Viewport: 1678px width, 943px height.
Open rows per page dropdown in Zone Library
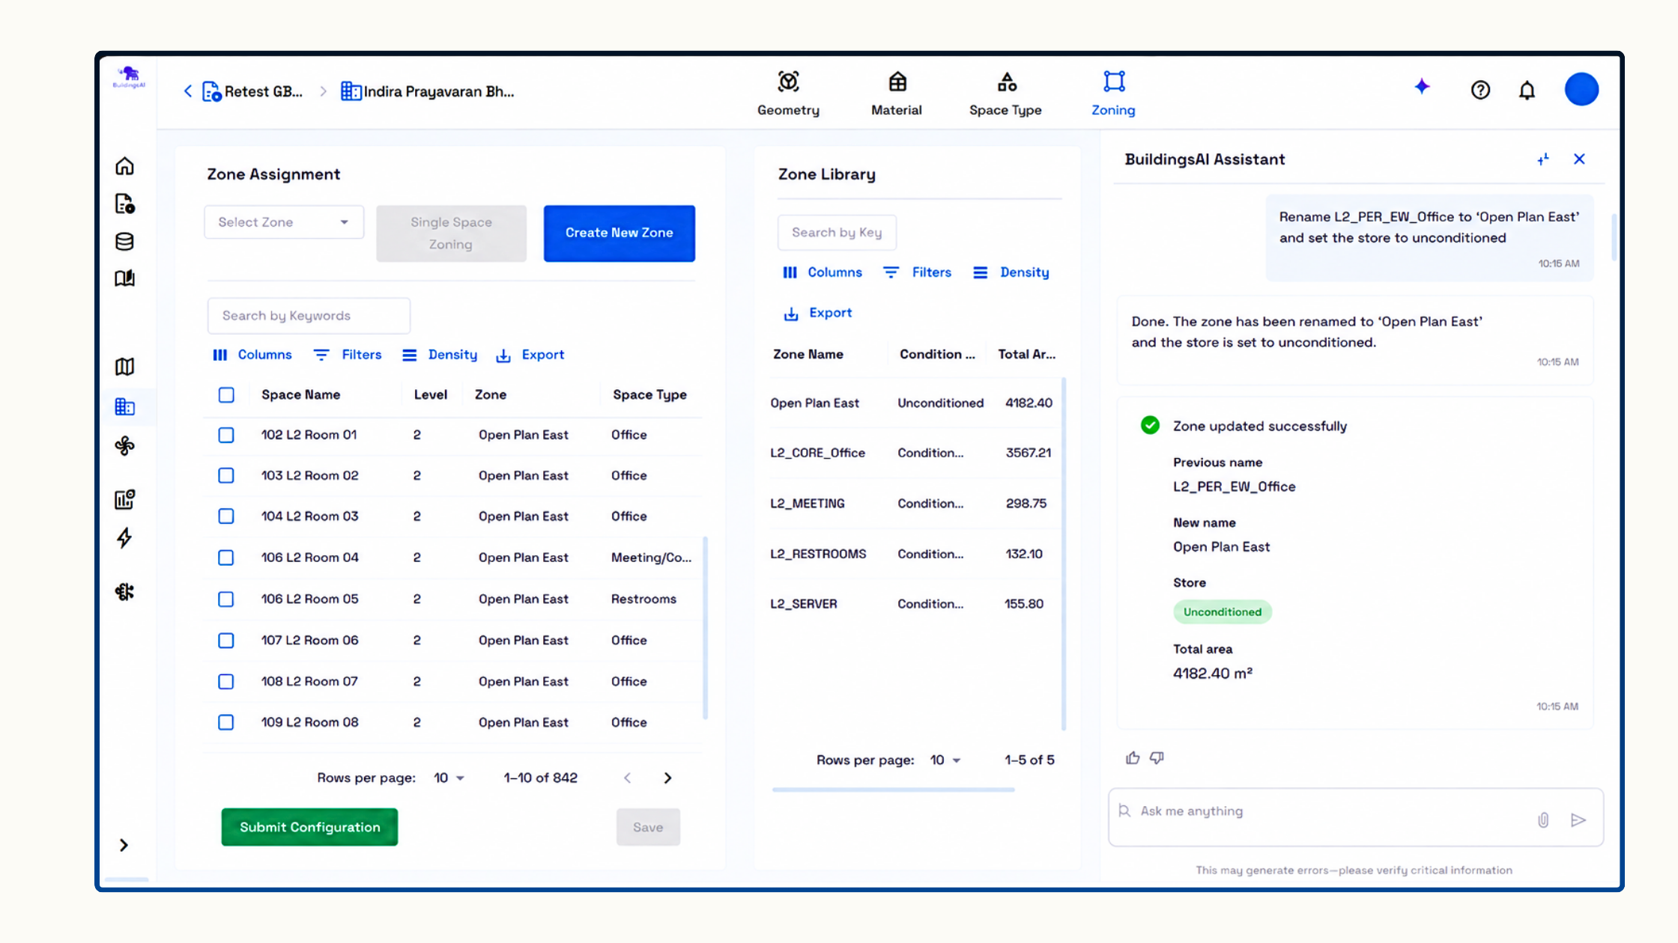click(945, 760)
